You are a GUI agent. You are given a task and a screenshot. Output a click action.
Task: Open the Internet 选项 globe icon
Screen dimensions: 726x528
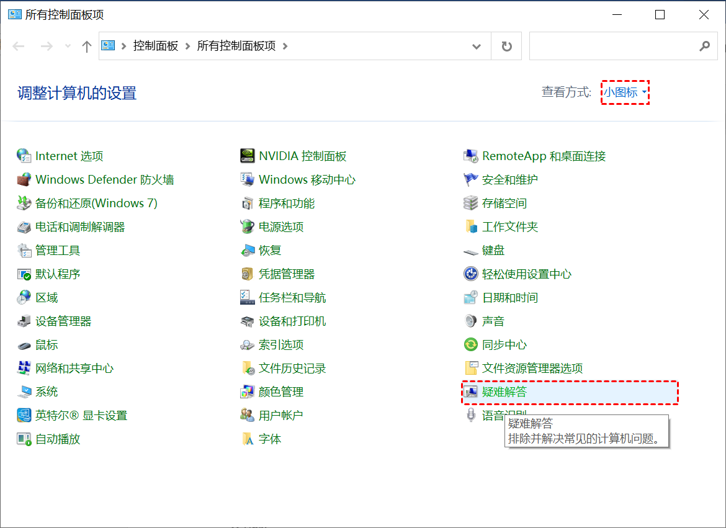pos(24,156)
